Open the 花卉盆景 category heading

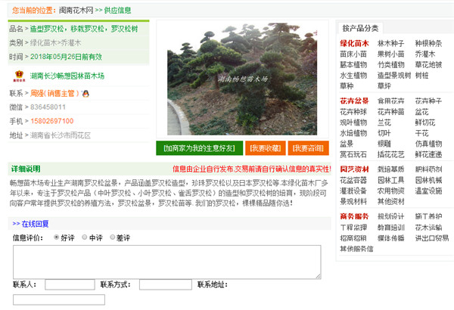click(354, 101)
